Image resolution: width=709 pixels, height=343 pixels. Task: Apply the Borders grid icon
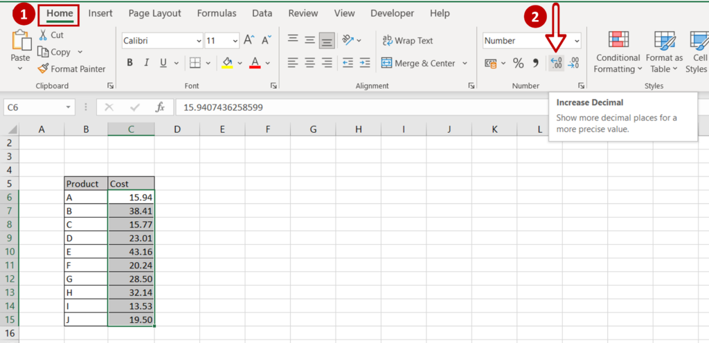195,63
